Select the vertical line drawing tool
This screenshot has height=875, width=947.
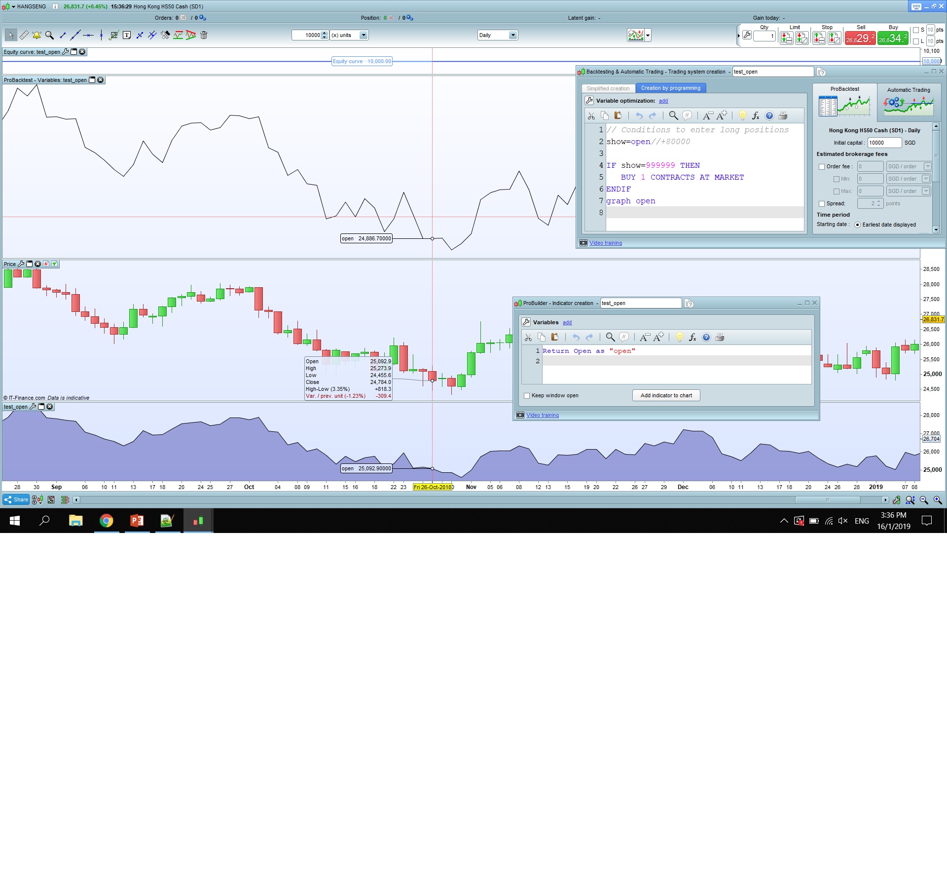tap(101, 35)
